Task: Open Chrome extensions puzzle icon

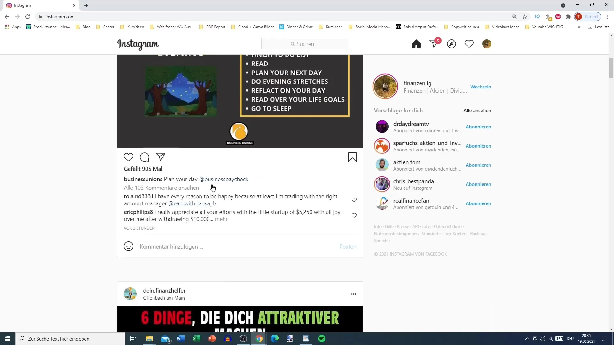Action: (568, 17)
